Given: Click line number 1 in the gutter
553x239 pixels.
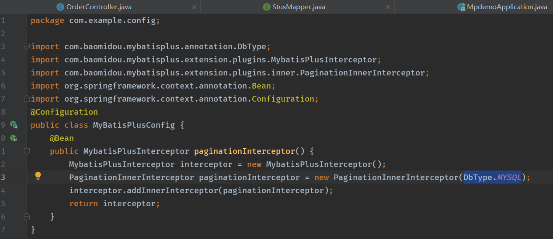Looking at the screenshot, I should (x=3, y=20).
